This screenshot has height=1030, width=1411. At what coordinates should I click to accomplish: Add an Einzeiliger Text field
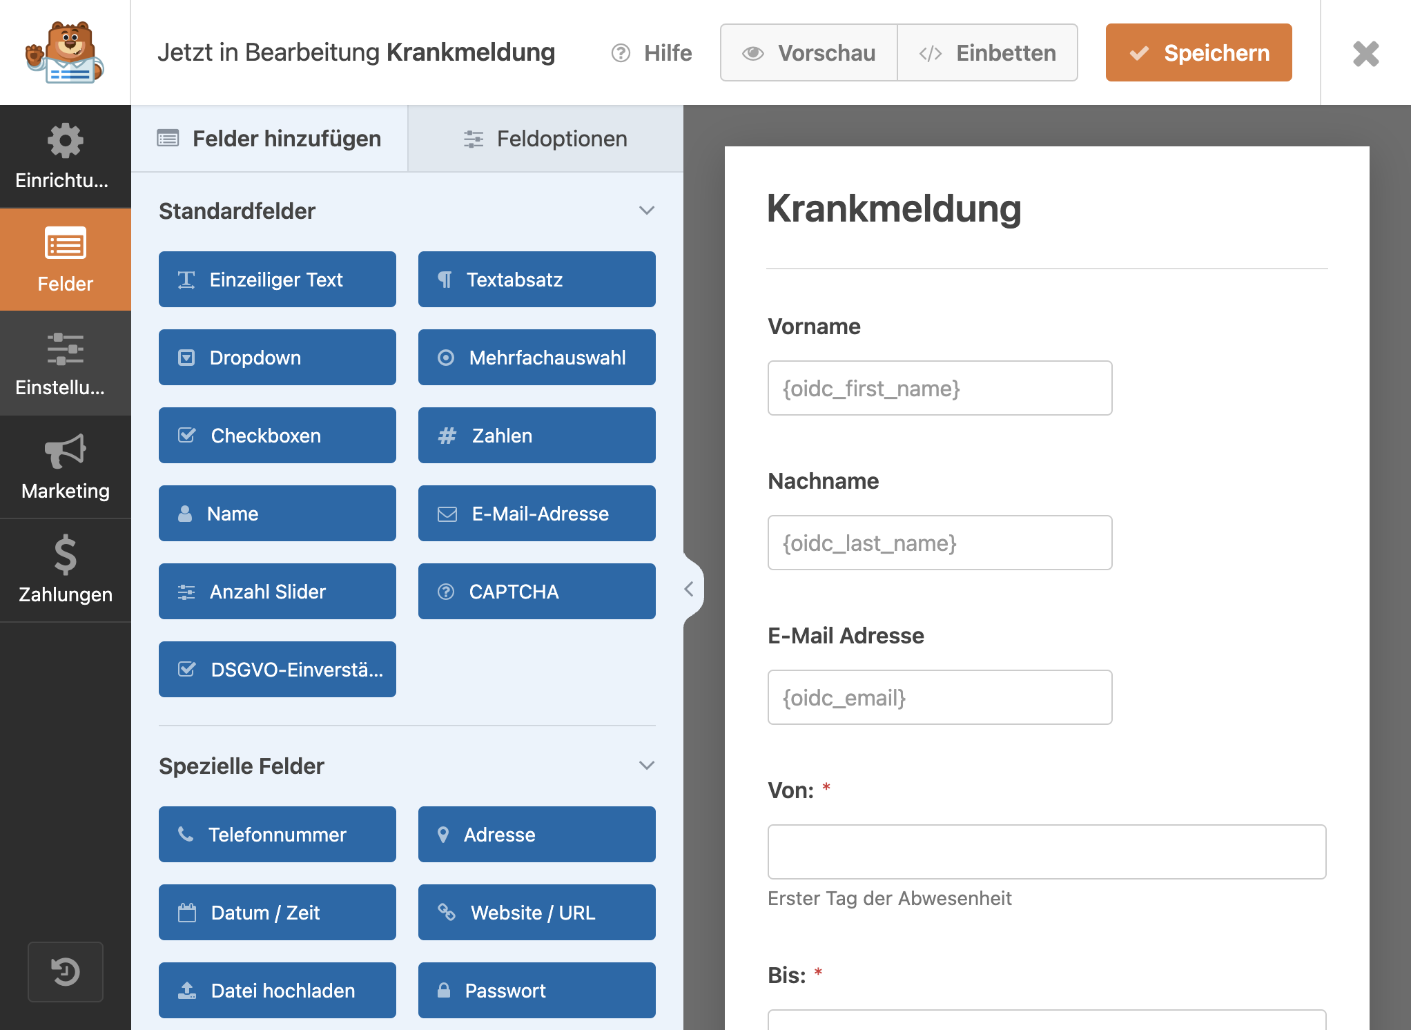tap(278, 280)
